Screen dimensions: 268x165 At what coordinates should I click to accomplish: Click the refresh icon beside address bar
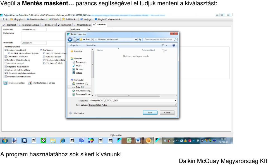[140, 40]
